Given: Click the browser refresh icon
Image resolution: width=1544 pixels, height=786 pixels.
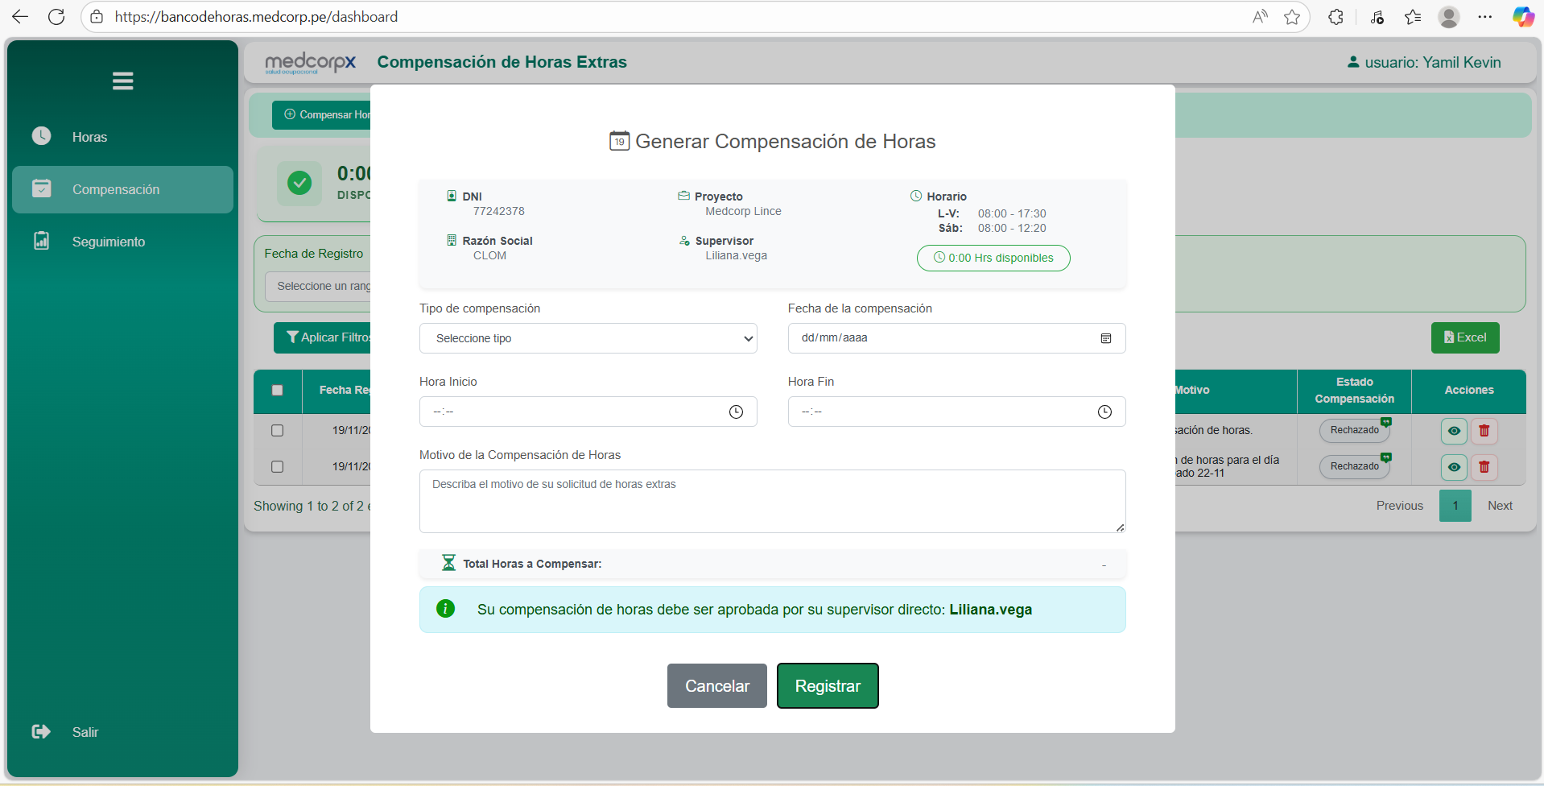Looking at the screenshot, I should 56,17.
